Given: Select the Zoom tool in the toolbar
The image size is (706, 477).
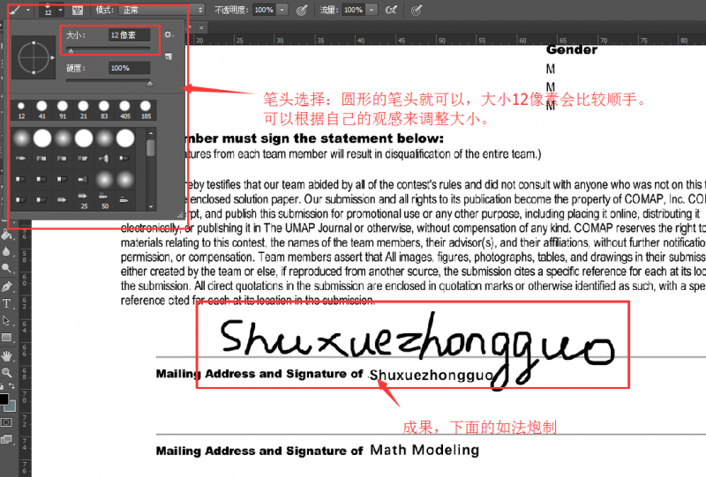Looking at the screenshot, I should pyautogui.click(x=7, y=372).
